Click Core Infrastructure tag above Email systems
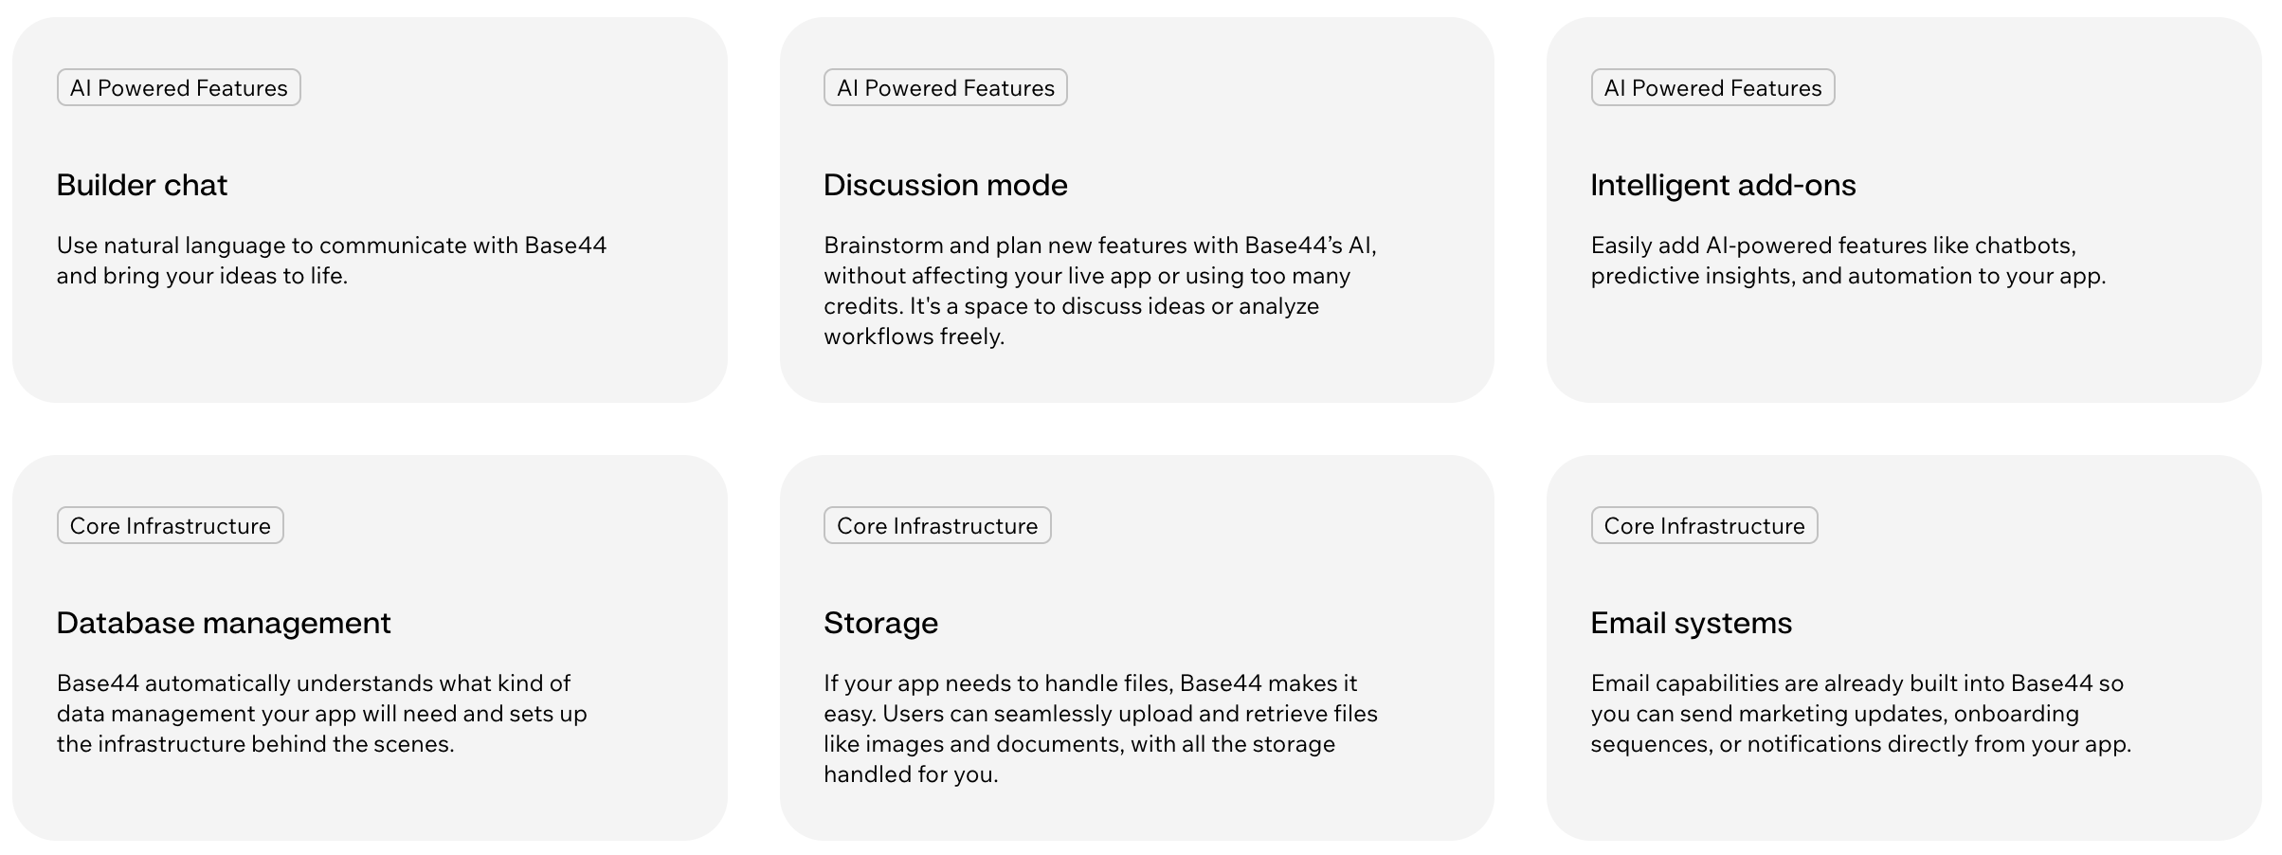 point(1704,526)
